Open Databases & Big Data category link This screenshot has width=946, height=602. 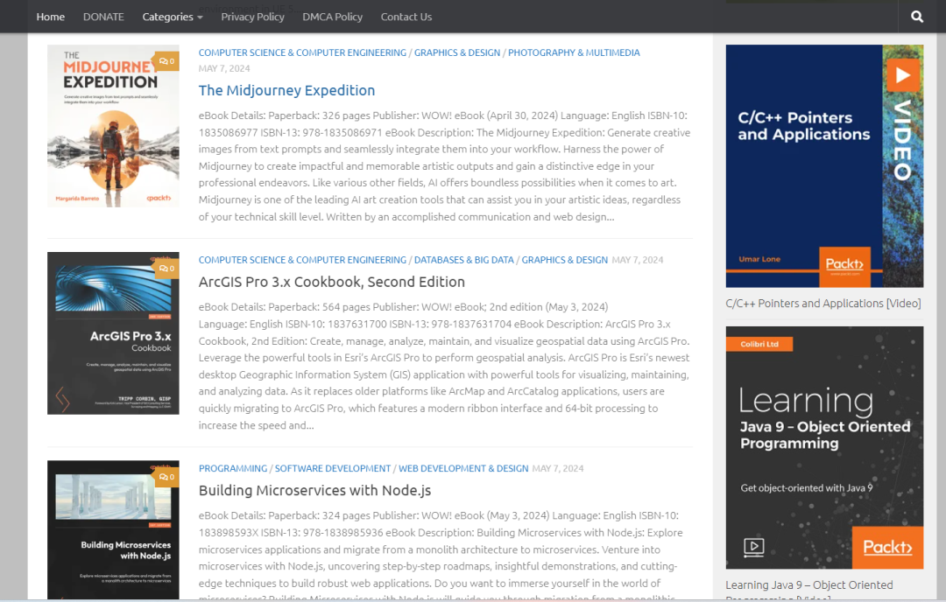pyautogui.click(x=464, y=260)
